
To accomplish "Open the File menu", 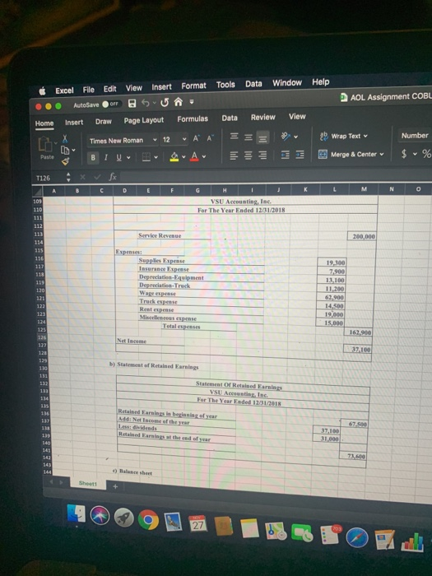I will pos(89,90).
